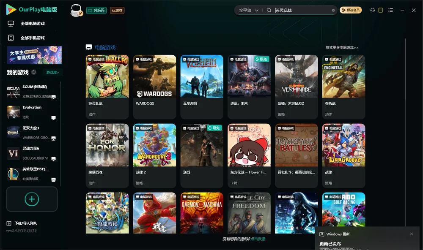This screenshot has height=250, width=423.
Task: Click the PC icon on the 灵魂力量6 row
Action: tap(54, 159)
